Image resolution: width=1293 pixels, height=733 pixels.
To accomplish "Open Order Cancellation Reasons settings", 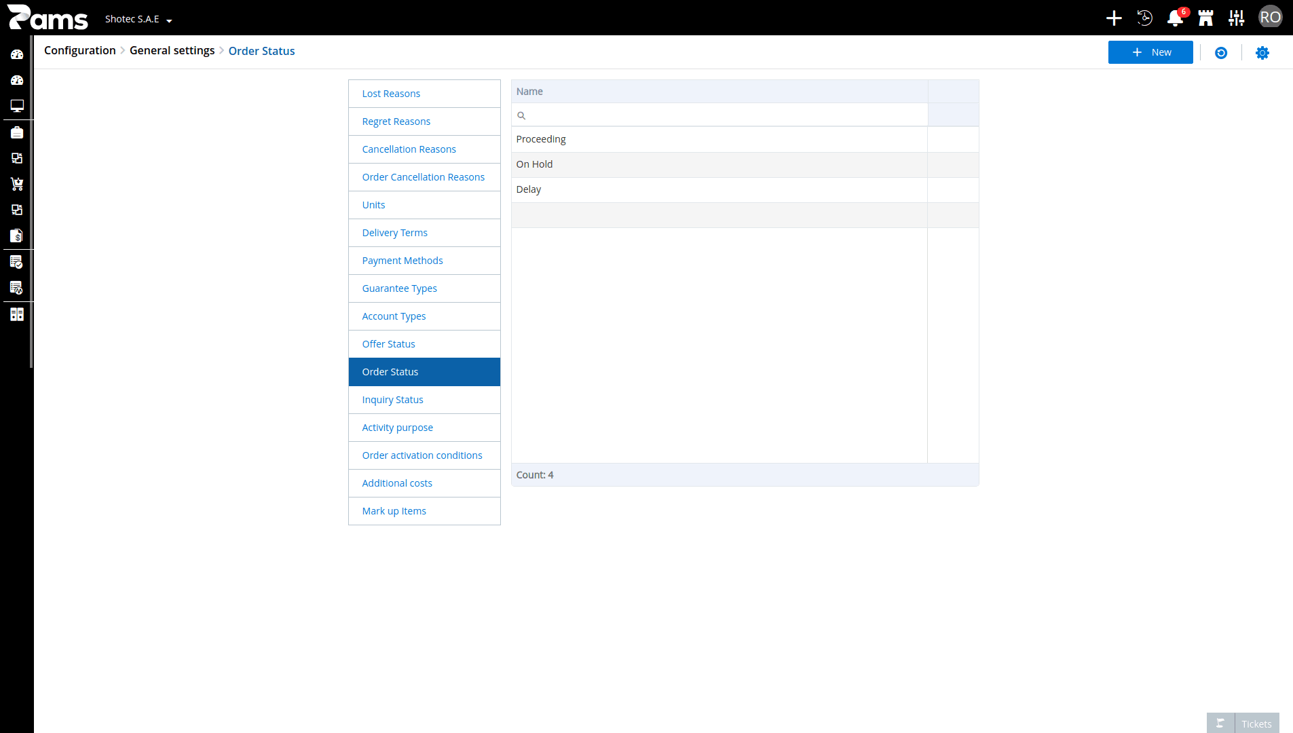I will 424,177.
